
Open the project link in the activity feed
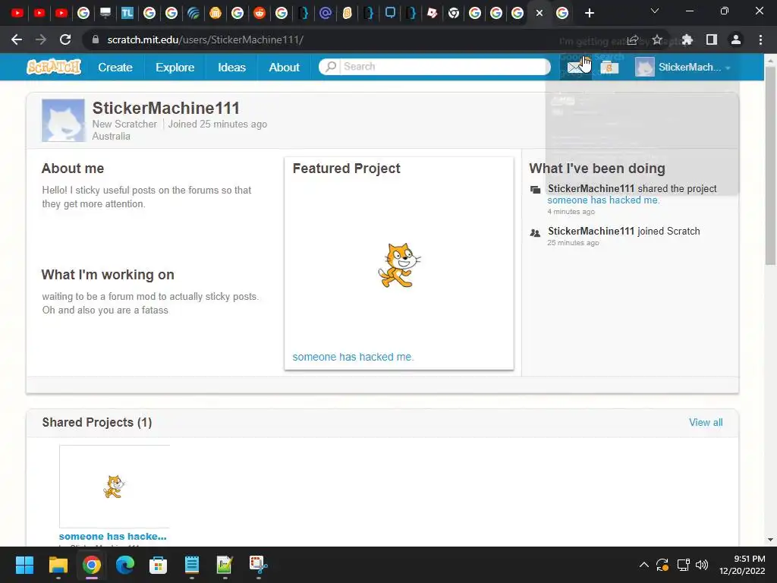(603, 200)
